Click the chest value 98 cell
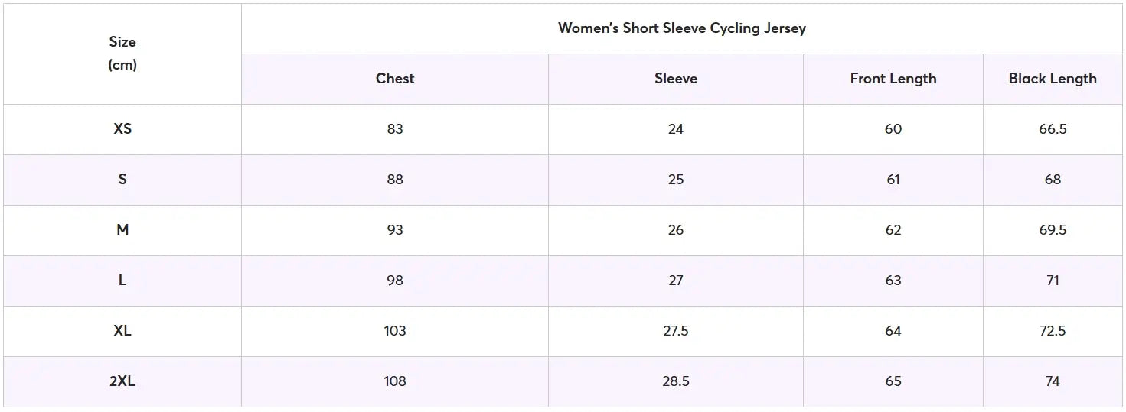This screenshot has height=412, width=1126. pos(395,281)
